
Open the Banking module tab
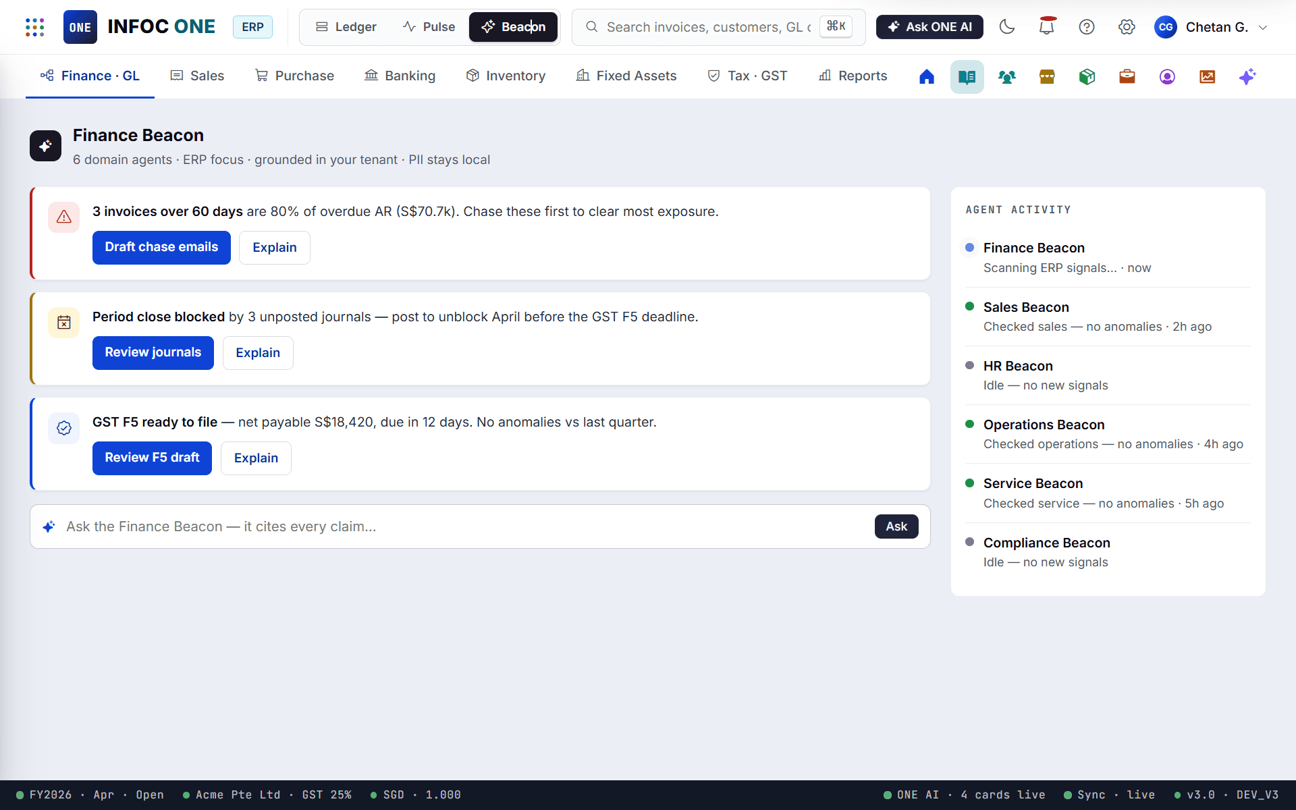[400, 76]
